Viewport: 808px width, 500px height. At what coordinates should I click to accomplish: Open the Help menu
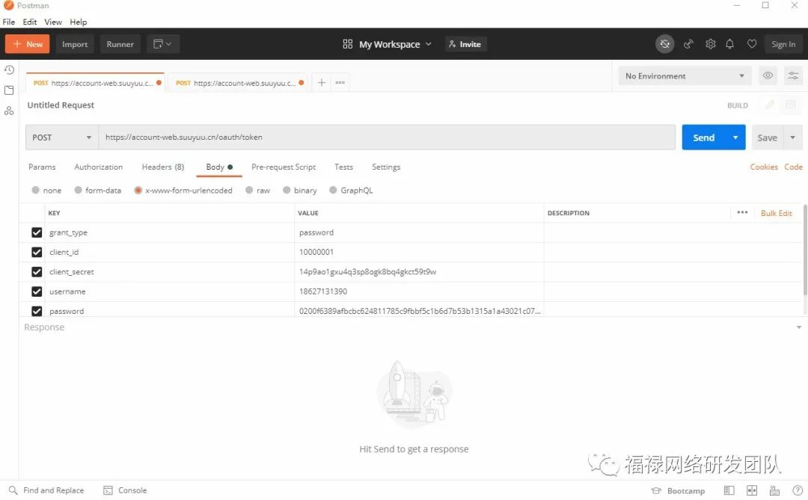pyautogui.click(x=79, y=22)
